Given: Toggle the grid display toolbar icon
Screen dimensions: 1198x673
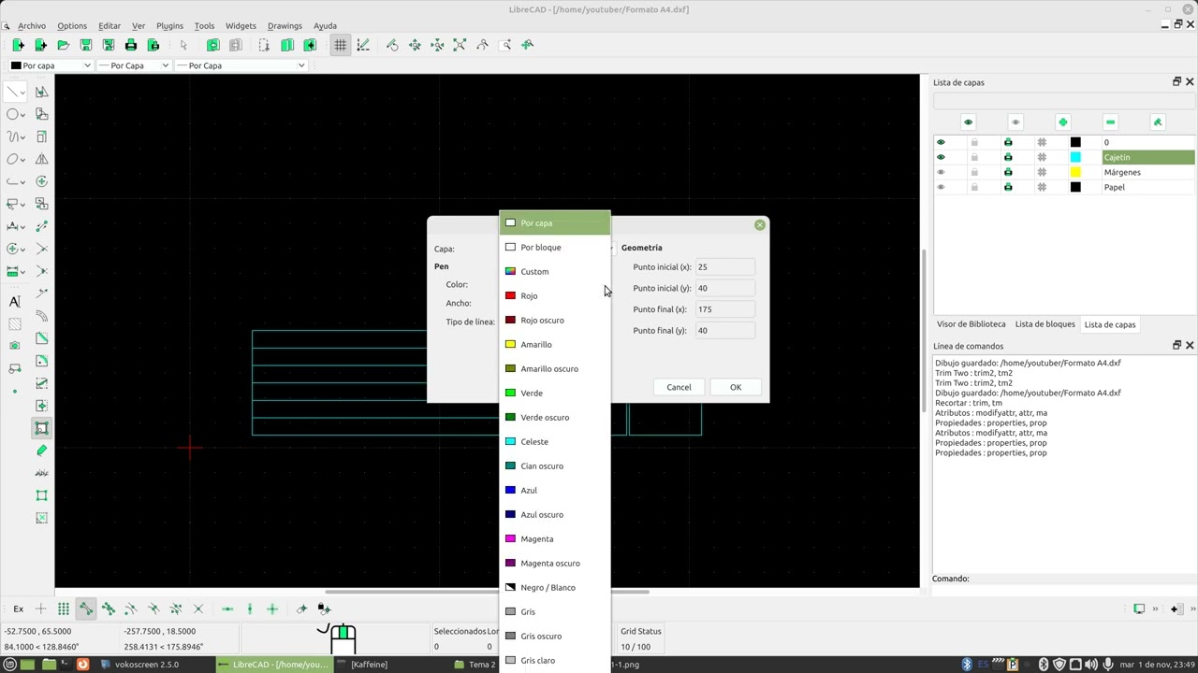Looking at the screenshot, I should 340,45.
